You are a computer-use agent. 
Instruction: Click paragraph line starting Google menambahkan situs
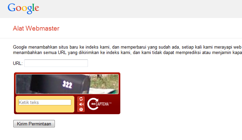click(x=127, y=47)
